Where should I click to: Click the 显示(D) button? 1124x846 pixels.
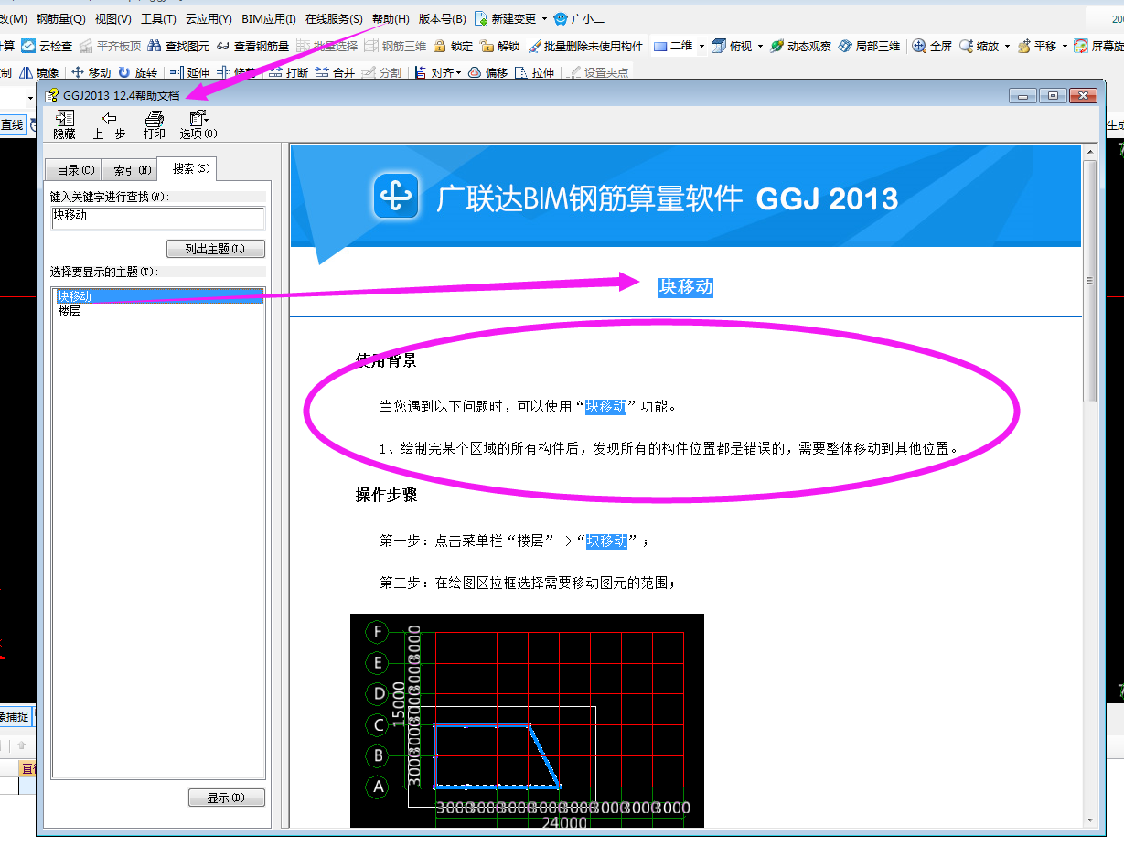(x=227, y=798)
